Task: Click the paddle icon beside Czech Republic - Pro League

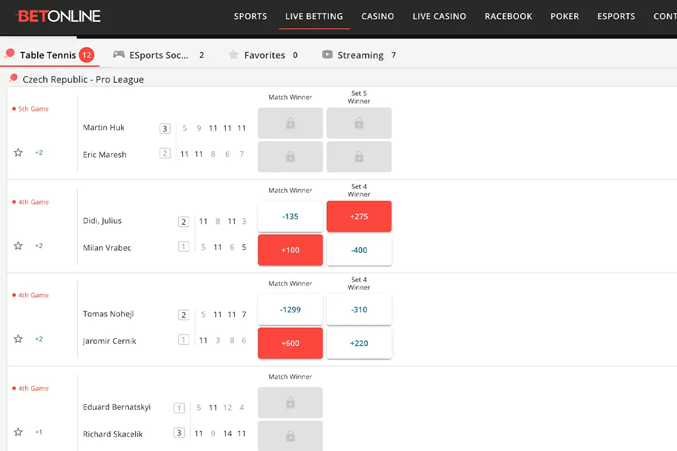Action: [x=12, y=79]
